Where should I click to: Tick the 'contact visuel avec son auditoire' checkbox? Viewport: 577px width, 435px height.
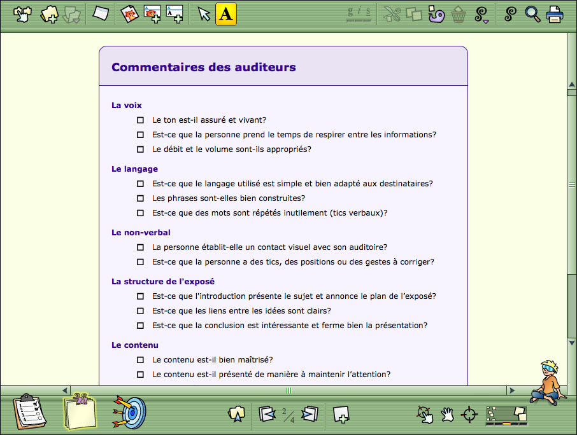click(x=140, y=247)
